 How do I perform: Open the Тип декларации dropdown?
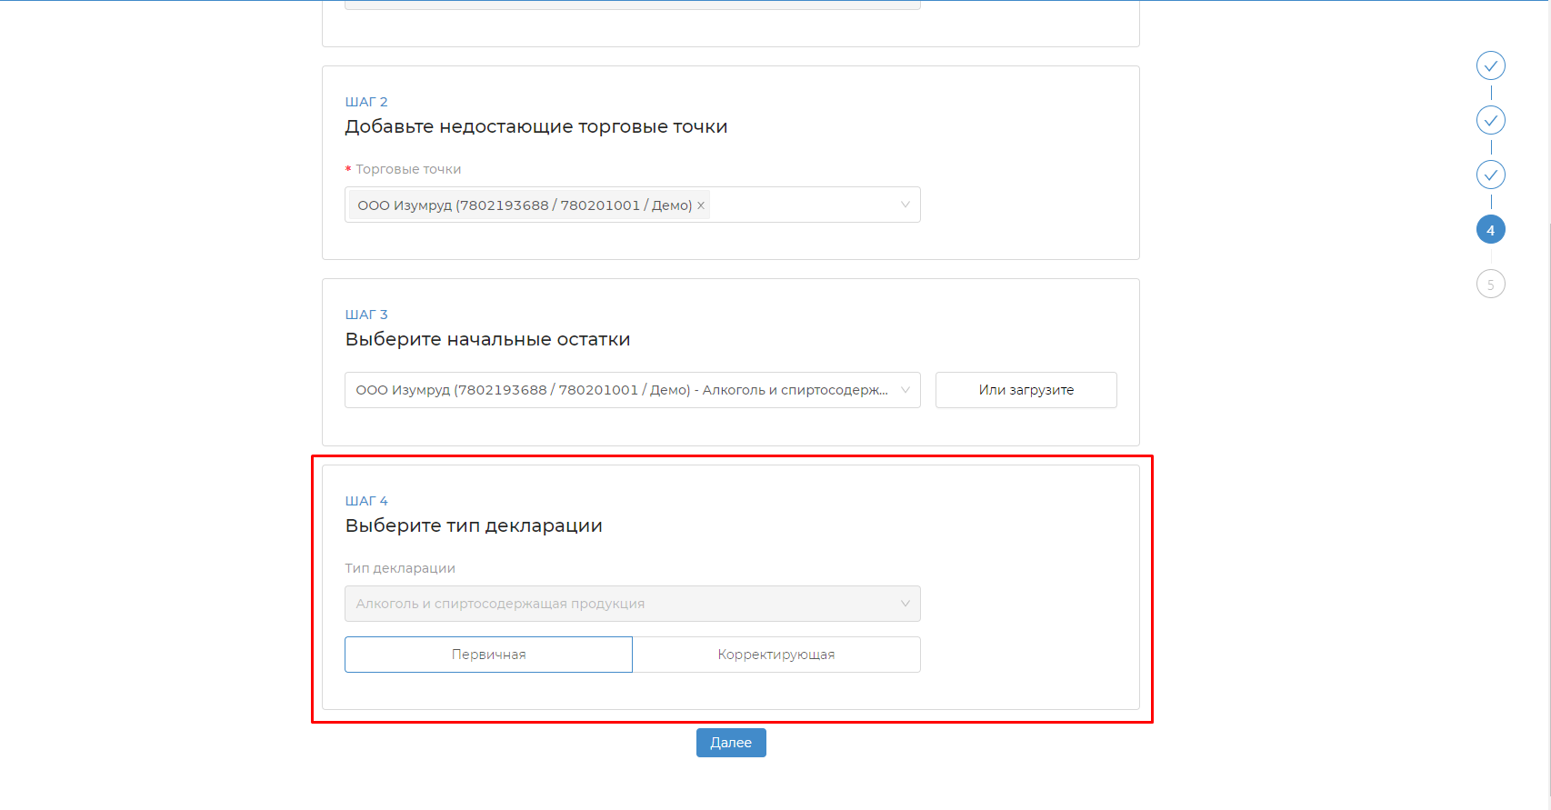click(632, 604)
